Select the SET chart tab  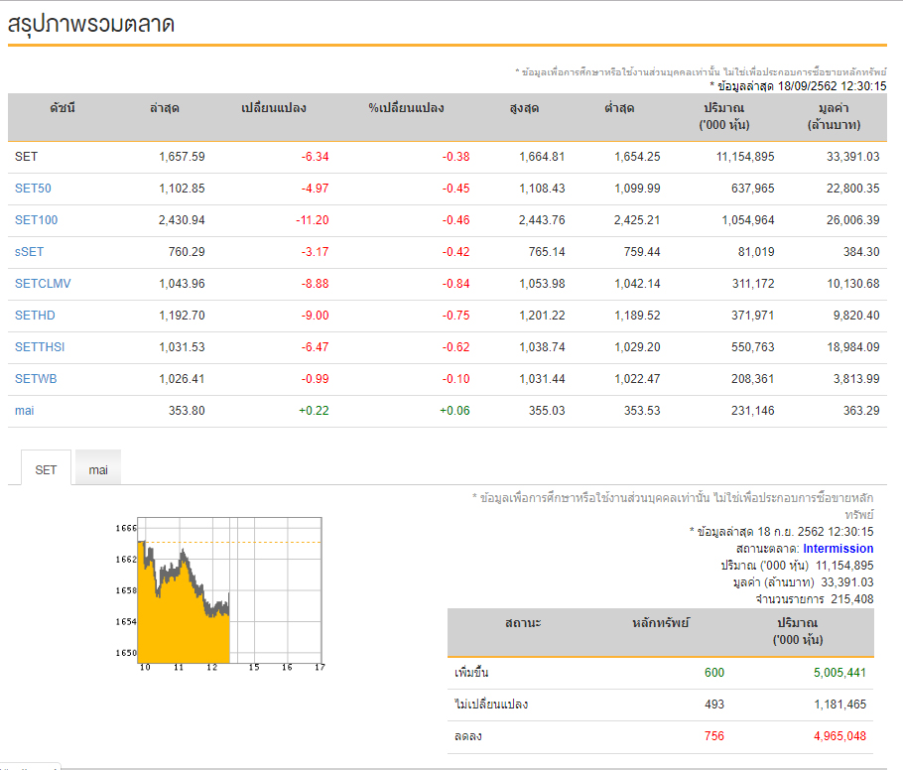coord(46,468)
